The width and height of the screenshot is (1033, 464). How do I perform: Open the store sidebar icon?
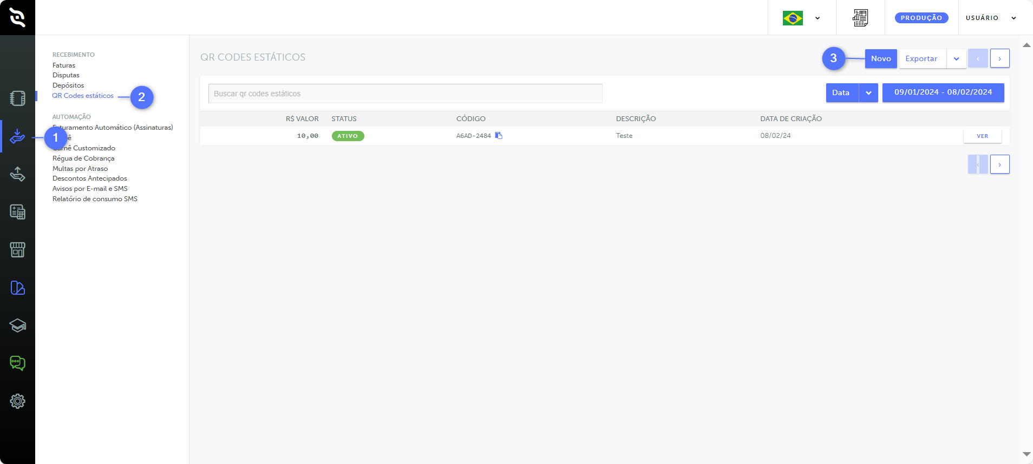pyautogui.click(x=17, y=250)
